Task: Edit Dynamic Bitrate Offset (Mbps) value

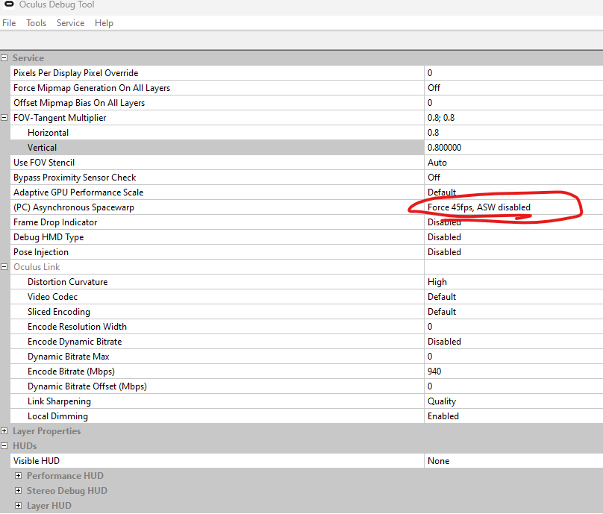Action: click(x=513, y=386)
